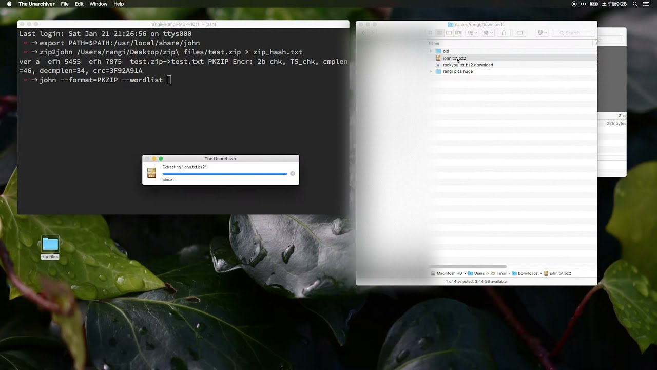This screenshot has width=657, height=370.
Task: Click Finder horizontal scrollbar
Action: coord(468,266)
